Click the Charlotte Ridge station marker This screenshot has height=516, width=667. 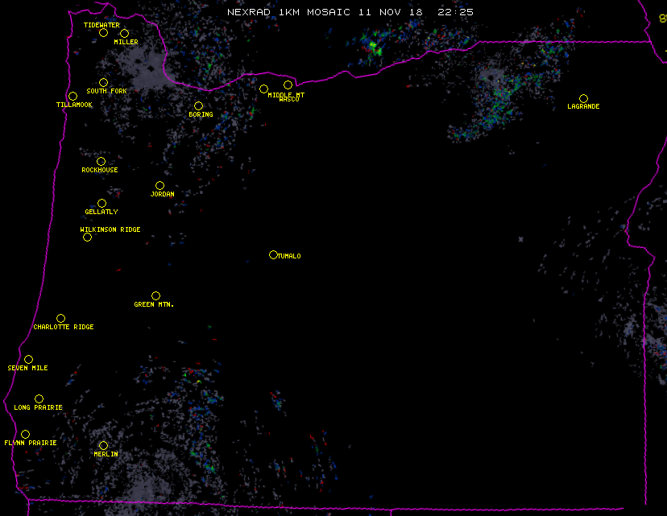point(60,318)
